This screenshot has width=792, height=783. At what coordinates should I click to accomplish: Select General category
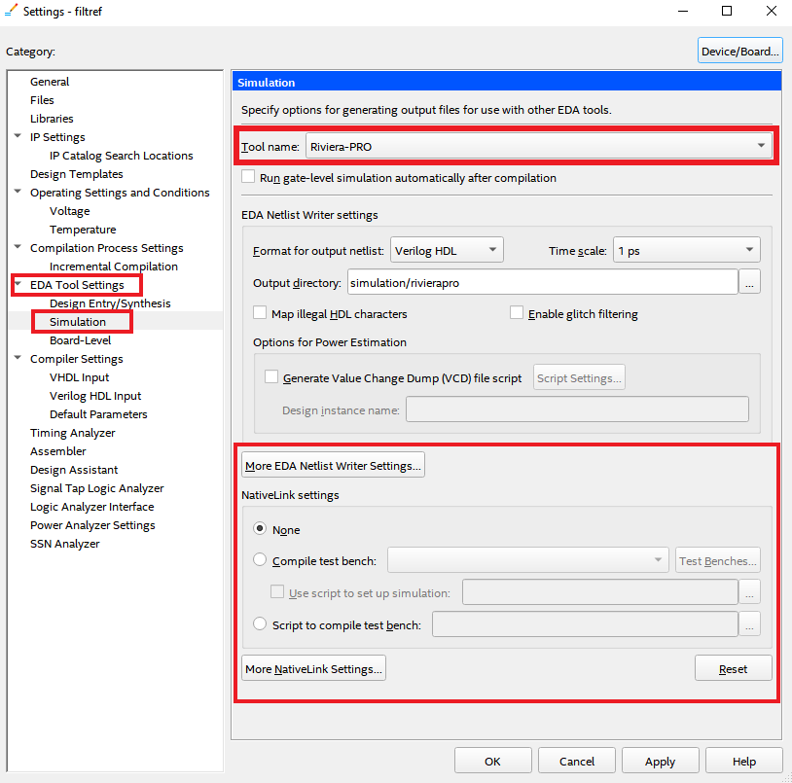(x=50, y=82)
